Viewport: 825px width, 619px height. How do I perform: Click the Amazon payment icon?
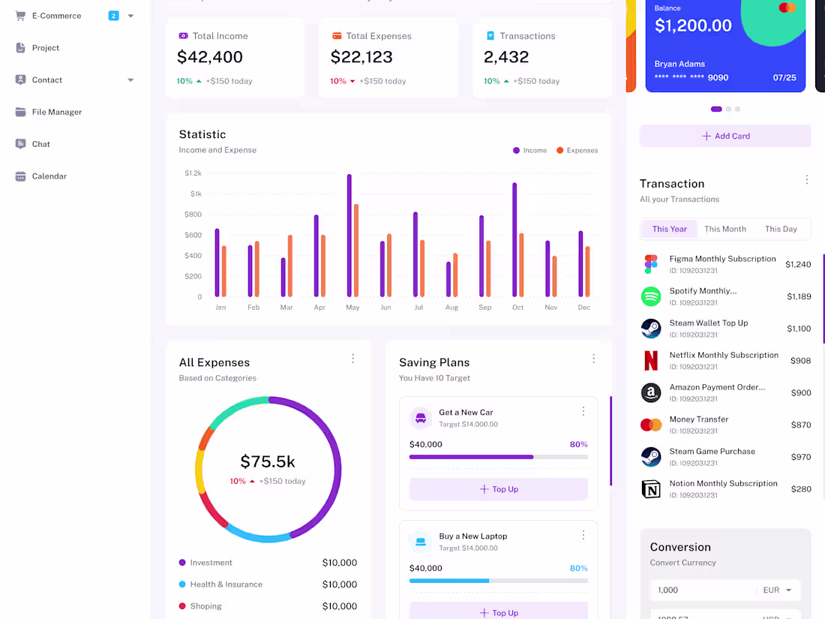click(650, 392)
